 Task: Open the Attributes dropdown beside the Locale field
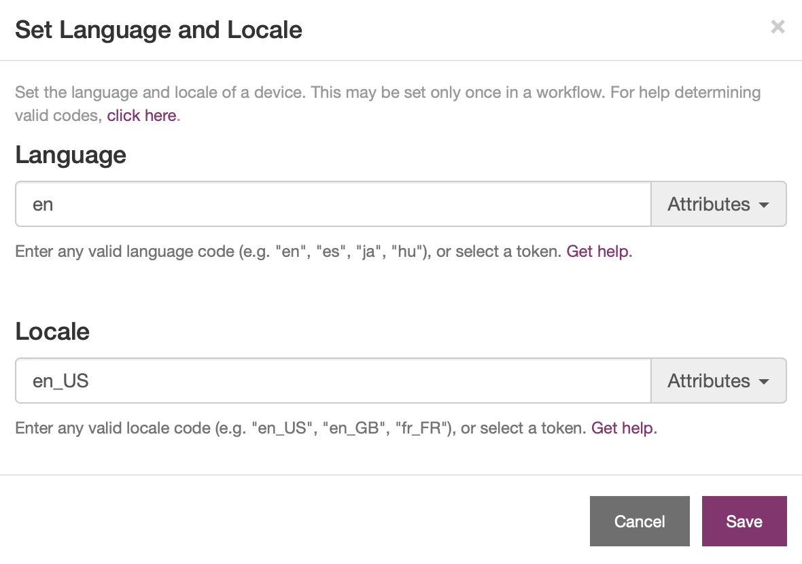click(718, 381)
